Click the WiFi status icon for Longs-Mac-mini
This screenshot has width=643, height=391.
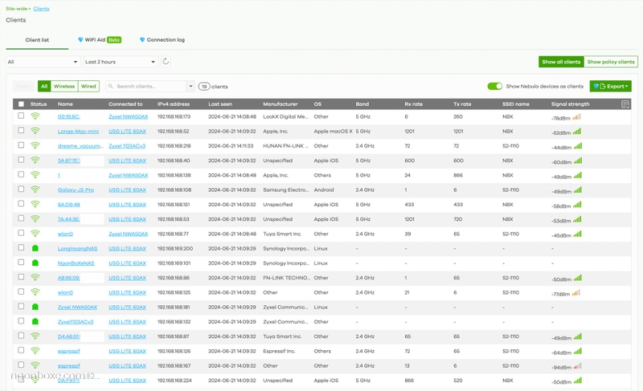[35, 131]
